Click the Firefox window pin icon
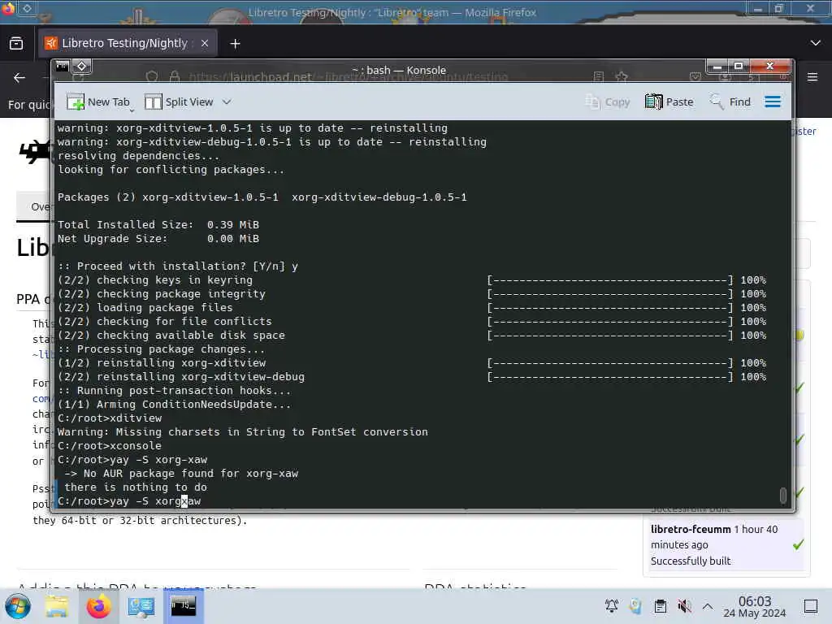 tap(27, 8)
